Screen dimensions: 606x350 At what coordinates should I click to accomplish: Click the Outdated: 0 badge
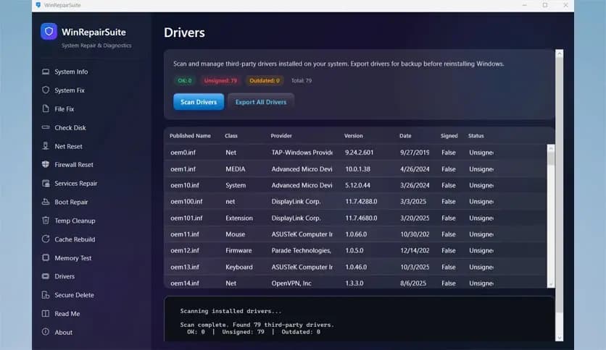[x=265, y=80]
